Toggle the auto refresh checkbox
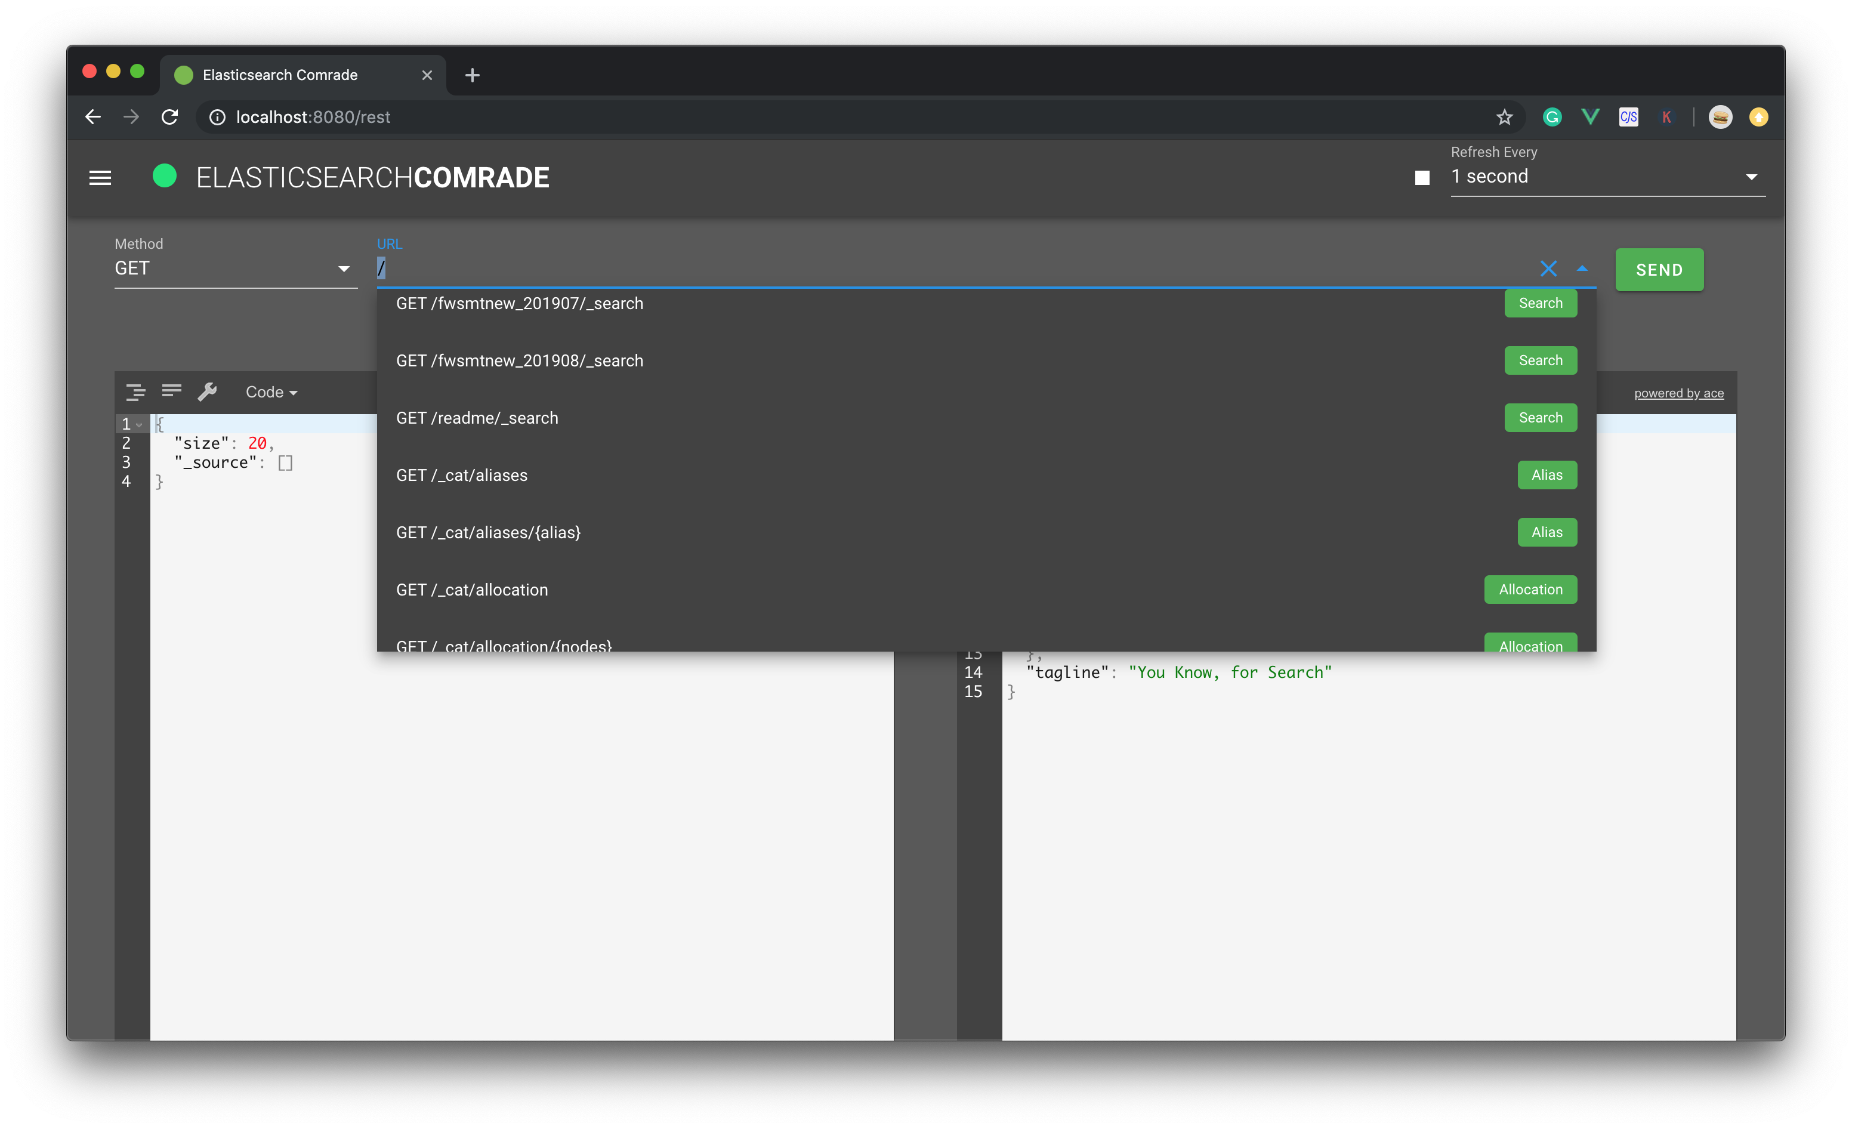The width and height of the screenshot is (1852, 1129). click(1421, 178)
